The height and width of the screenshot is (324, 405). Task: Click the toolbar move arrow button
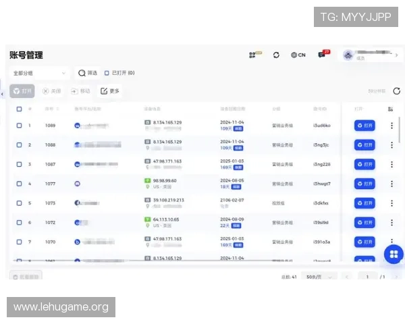80,91
